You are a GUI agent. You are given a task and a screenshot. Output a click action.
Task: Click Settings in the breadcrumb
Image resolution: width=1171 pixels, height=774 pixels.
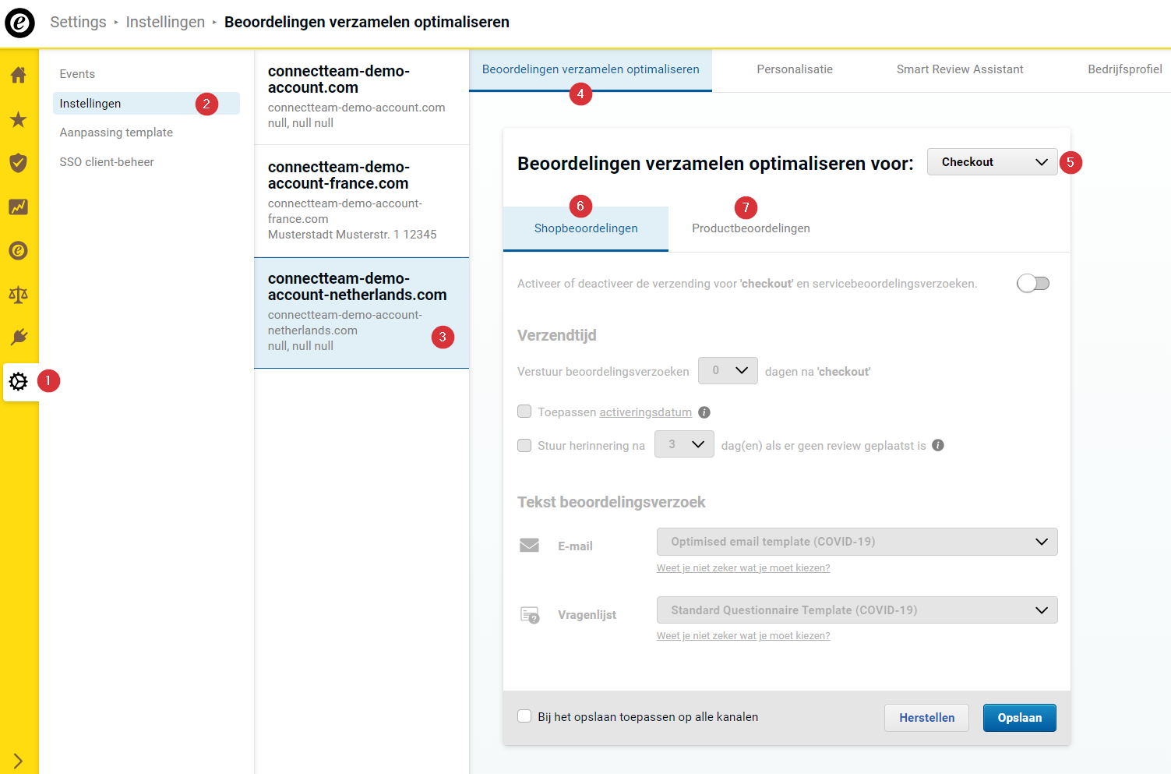point(78,22)
